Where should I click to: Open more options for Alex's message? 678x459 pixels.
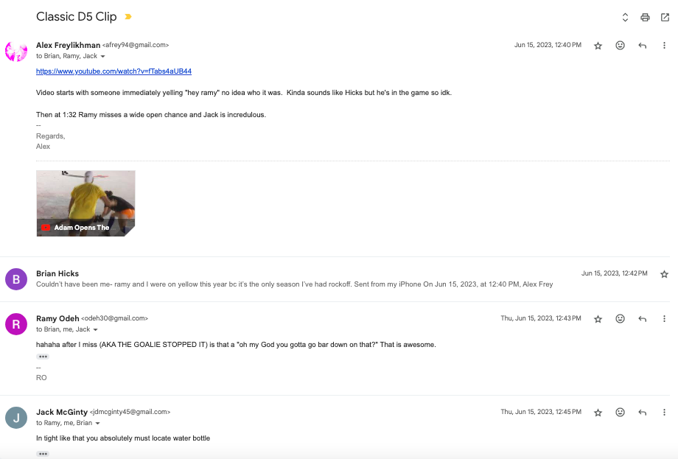click(x=664, y=46)
